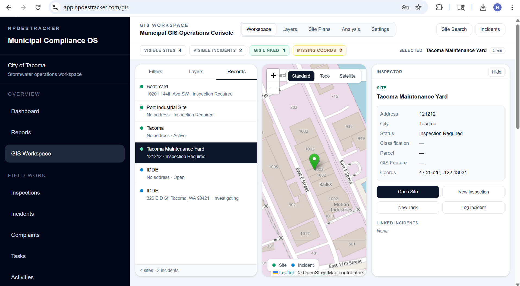Open the Site Plans tab
Screen dimensions: 520x286
click(319, 29)
